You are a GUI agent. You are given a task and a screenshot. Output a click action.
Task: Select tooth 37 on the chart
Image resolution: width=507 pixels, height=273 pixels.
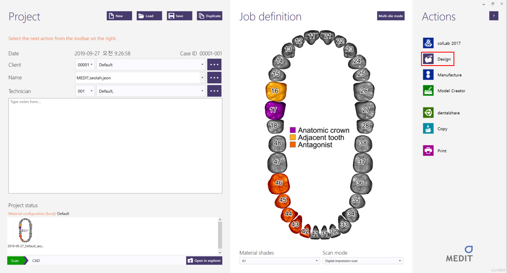(x=362, y=162)
